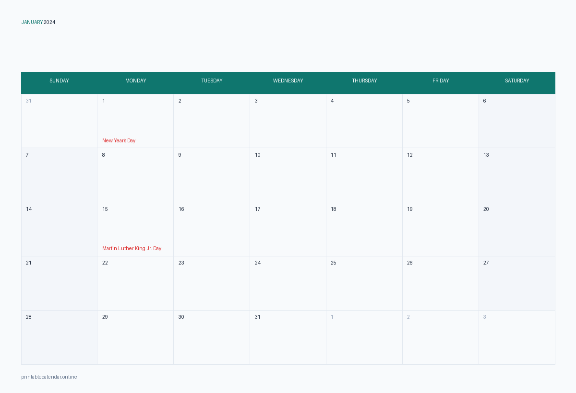Select the date 25 on Thursday
The image size is (576, 393).
point(364,283)
